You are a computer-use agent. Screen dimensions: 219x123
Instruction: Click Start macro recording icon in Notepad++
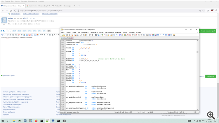[x=136, y=35]
